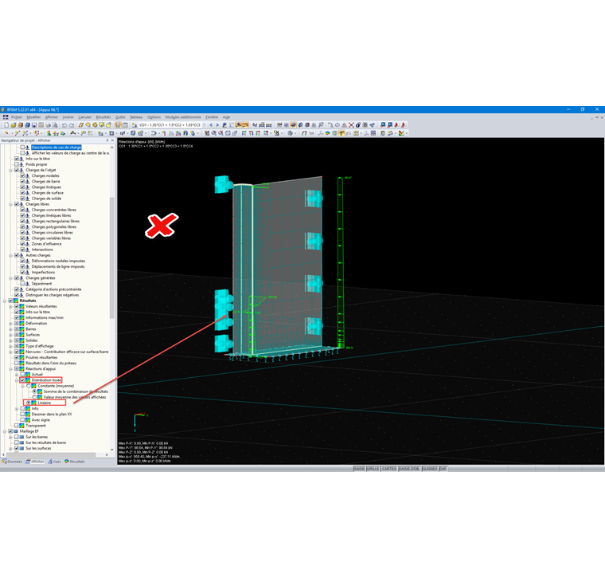Click the highlighted yellow support icon in second toolbar

341,133
